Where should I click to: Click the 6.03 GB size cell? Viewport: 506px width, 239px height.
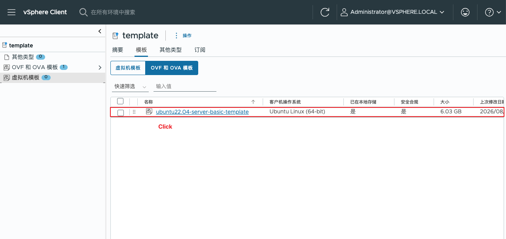tap(451, 112)
